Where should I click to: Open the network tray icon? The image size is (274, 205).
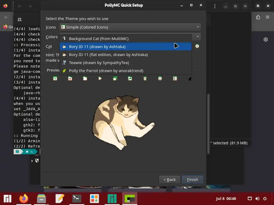tap(250, 199)
